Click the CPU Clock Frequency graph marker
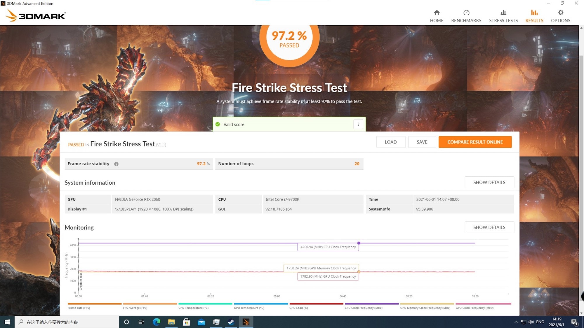The image size is (584, 328). click(359, 243)
